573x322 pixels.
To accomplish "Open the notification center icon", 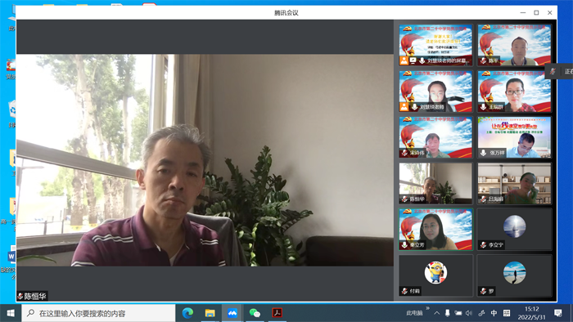I will [558, 313].
